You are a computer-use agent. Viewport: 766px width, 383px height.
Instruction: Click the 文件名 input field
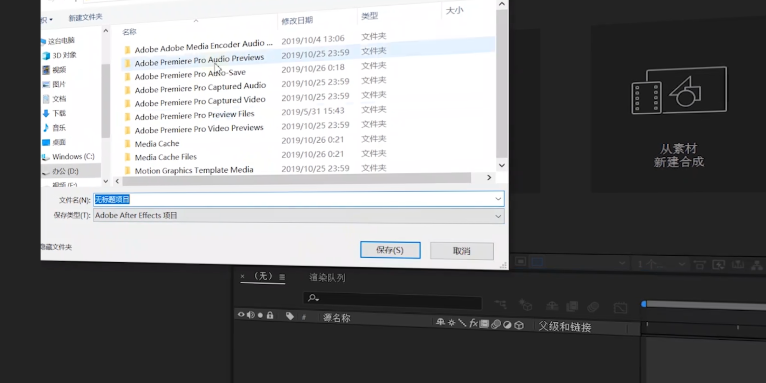click(299, 199)
